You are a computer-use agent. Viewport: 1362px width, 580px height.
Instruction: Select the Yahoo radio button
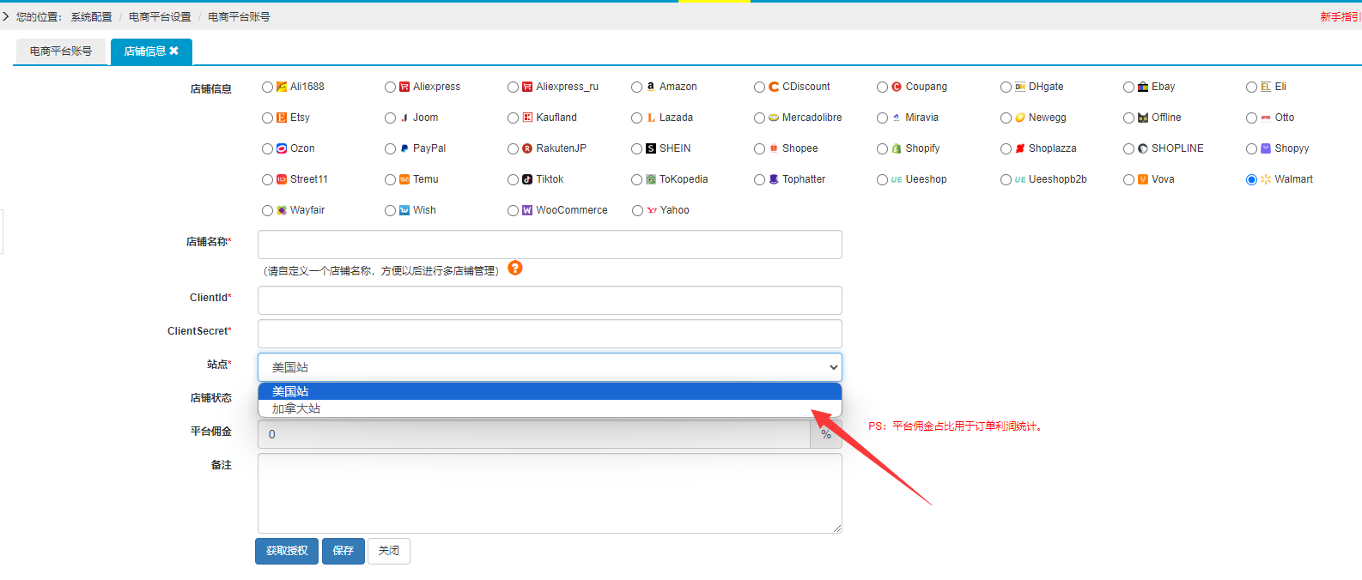637,210
